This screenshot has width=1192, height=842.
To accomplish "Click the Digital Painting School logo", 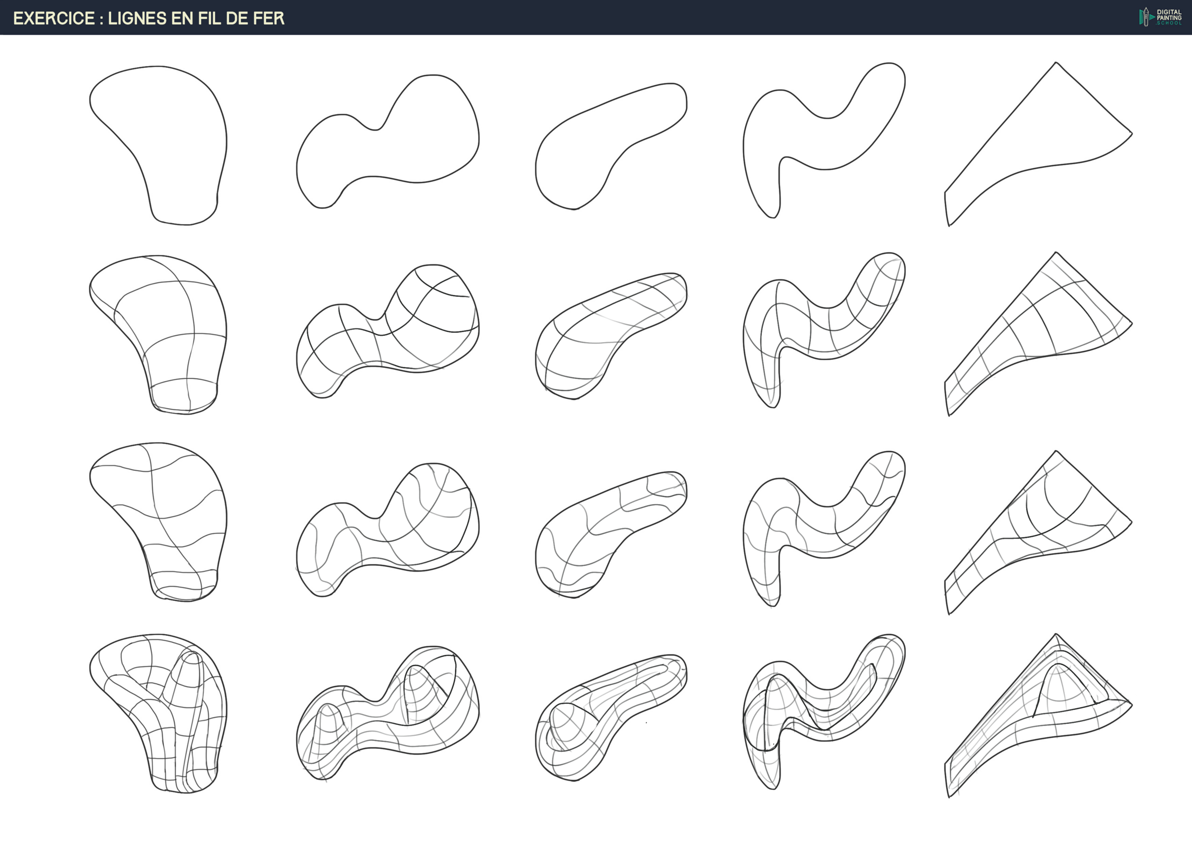I will pyautogui.click(x=1160, y=17).
